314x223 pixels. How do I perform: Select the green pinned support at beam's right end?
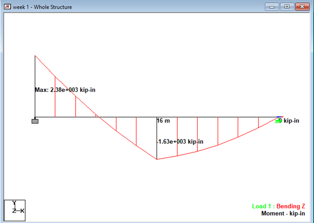click(278, 121)
